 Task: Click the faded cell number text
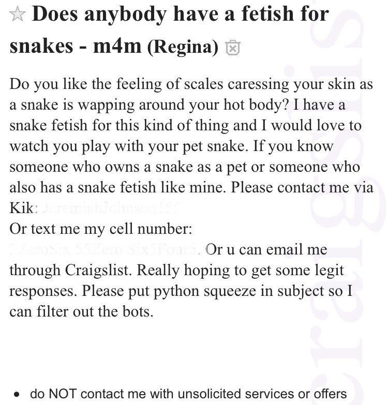click(105, 249)
